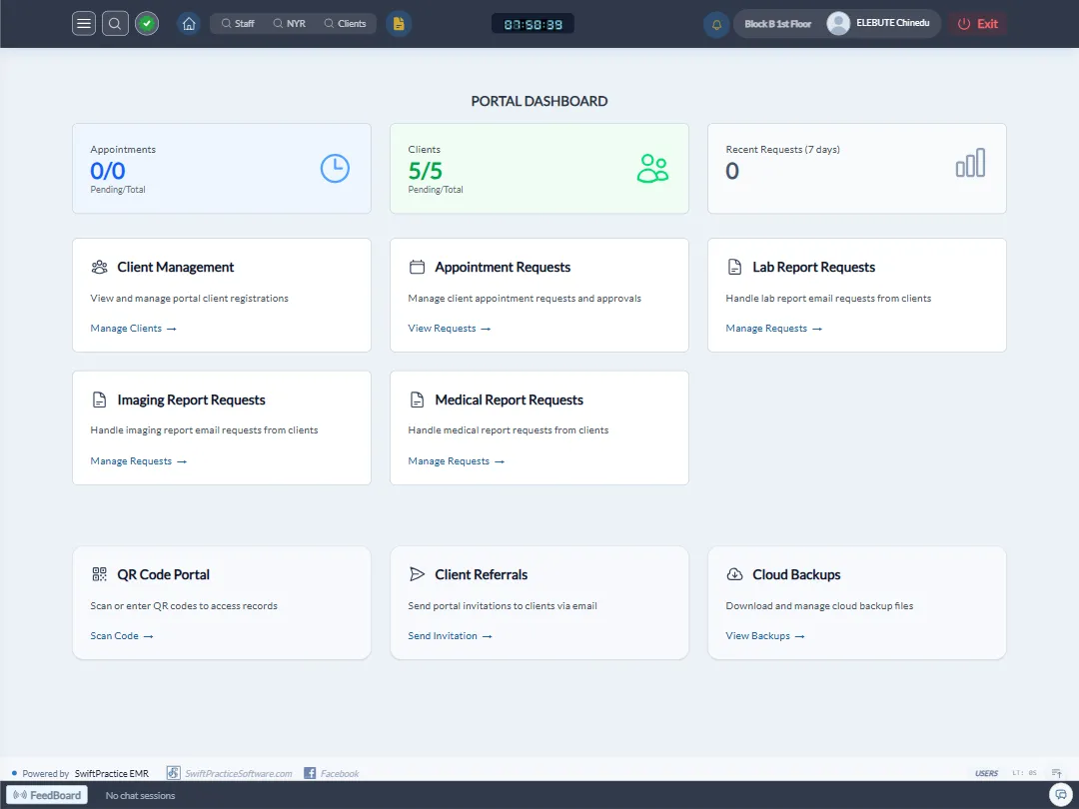
Task: Click the scroll-to-top icon in footer
Action: [x=1056, y=773]
